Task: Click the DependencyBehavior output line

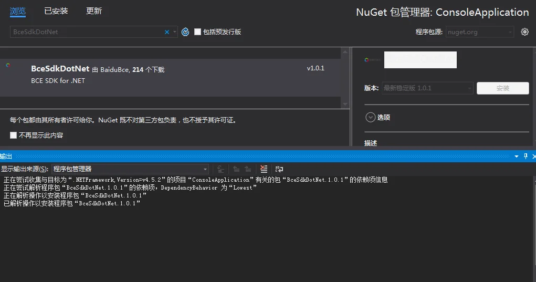Action: 130,187
